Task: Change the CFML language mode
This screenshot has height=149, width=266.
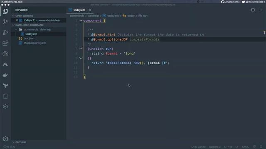Action: tap(245, 147)
